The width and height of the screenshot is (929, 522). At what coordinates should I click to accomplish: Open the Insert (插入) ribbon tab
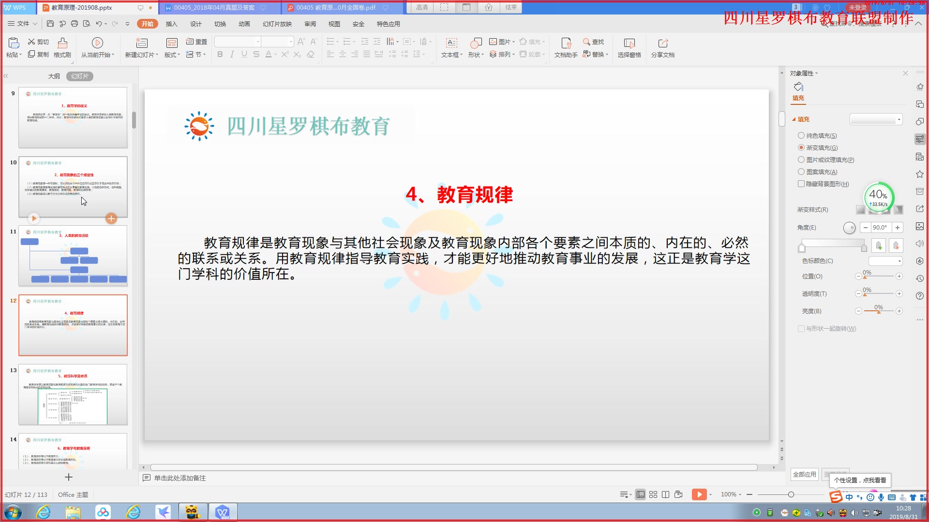coord(171,24)
